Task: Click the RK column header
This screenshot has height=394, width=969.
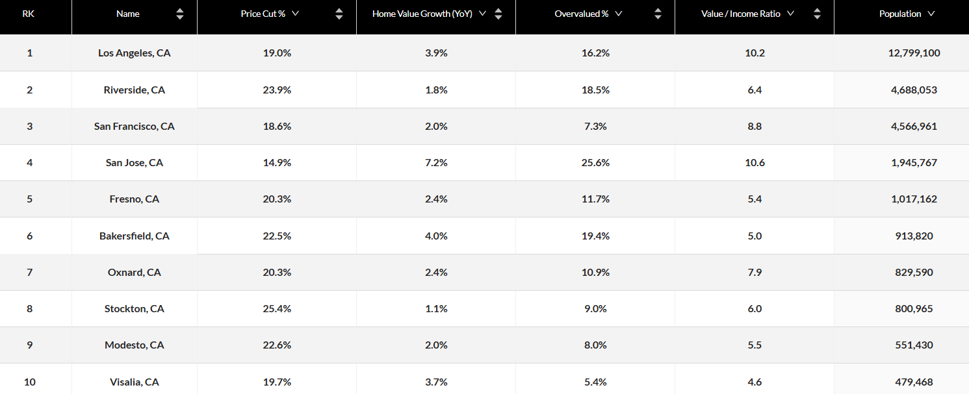Action: 28,13
